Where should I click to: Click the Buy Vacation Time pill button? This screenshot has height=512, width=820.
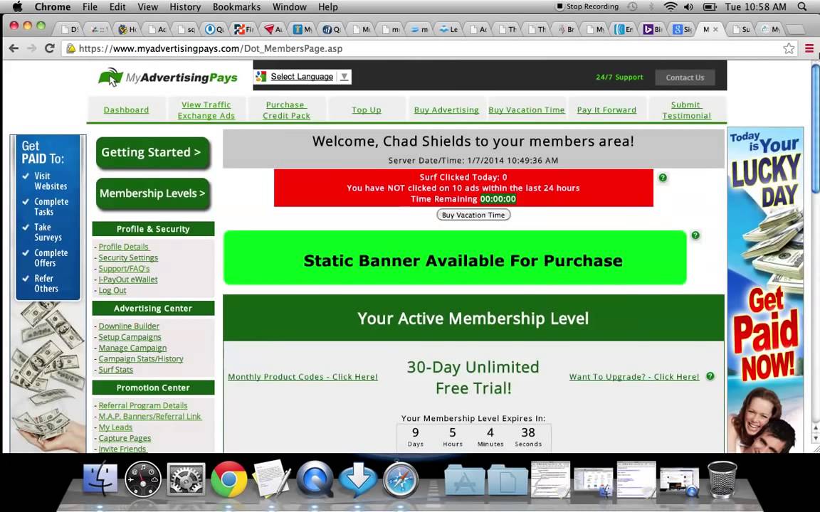[x=473, y=215]
